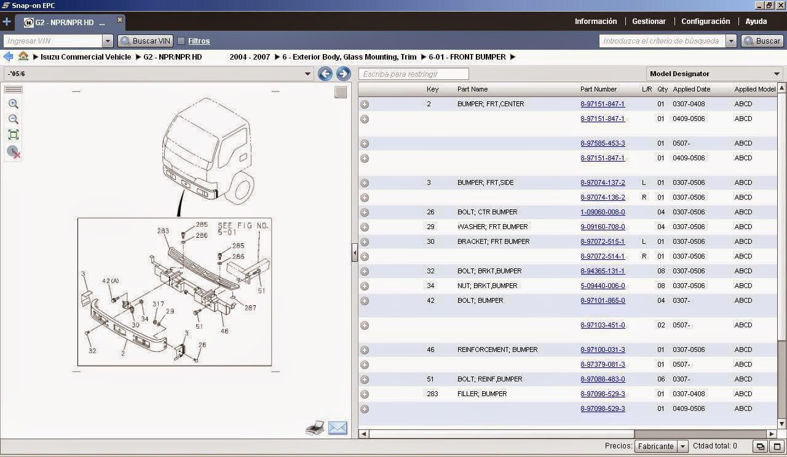Go to the home icon in breadcrumb
787x457 pixels.
23,57
